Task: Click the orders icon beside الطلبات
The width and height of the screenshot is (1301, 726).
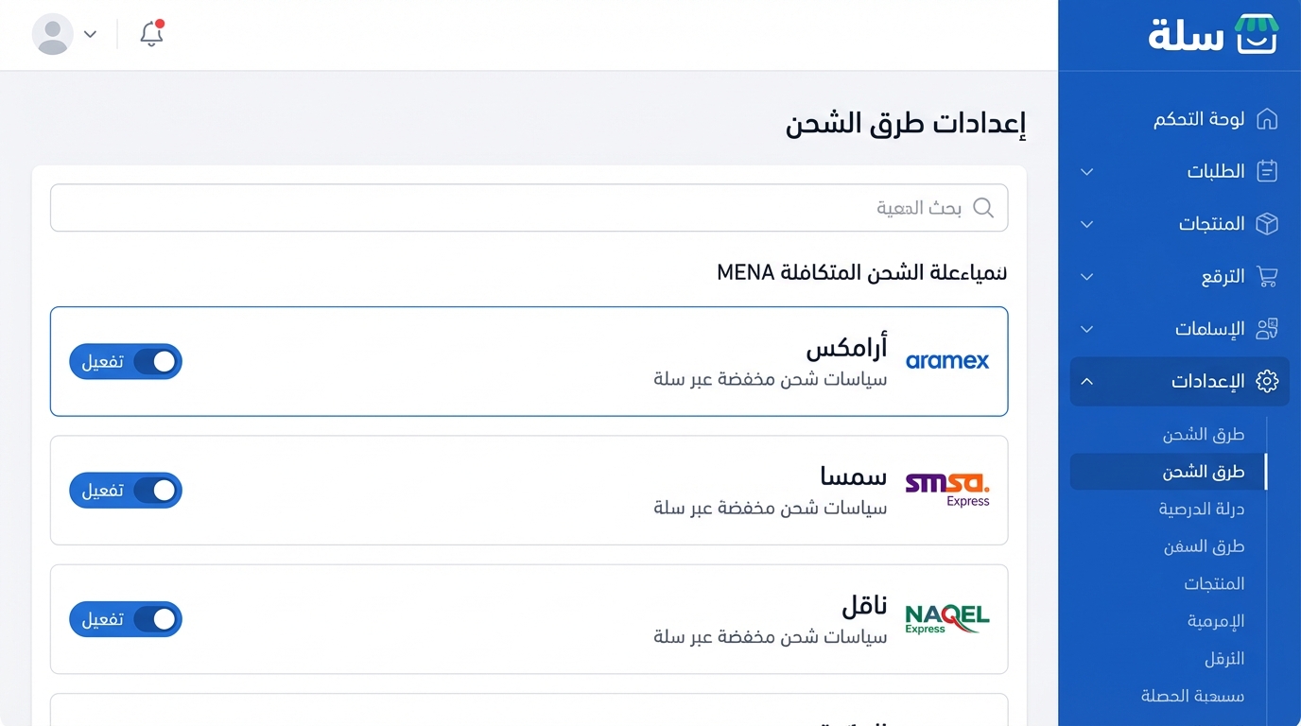Action: (x=1267, y=171)
